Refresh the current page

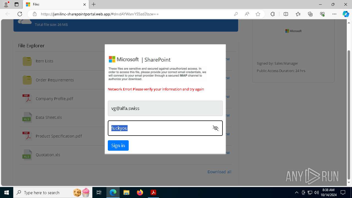pyautogui.click(x=20, y=14)
